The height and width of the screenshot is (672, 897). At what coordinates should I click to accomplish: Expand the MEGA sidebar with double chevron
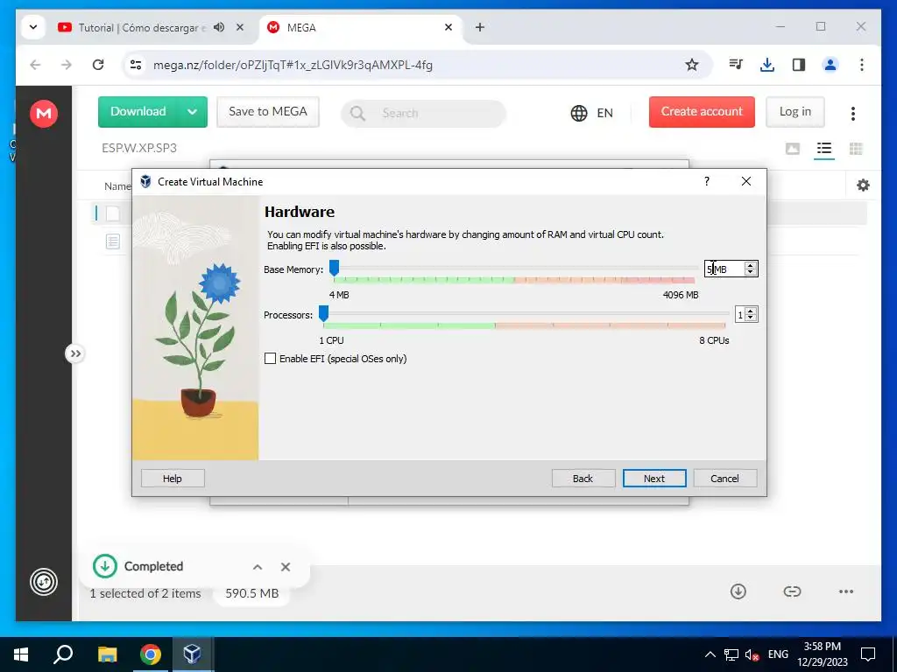coord(75,353)
